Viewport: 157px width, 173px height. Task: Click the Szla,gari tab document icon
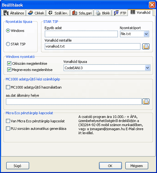tap(75, 13)
